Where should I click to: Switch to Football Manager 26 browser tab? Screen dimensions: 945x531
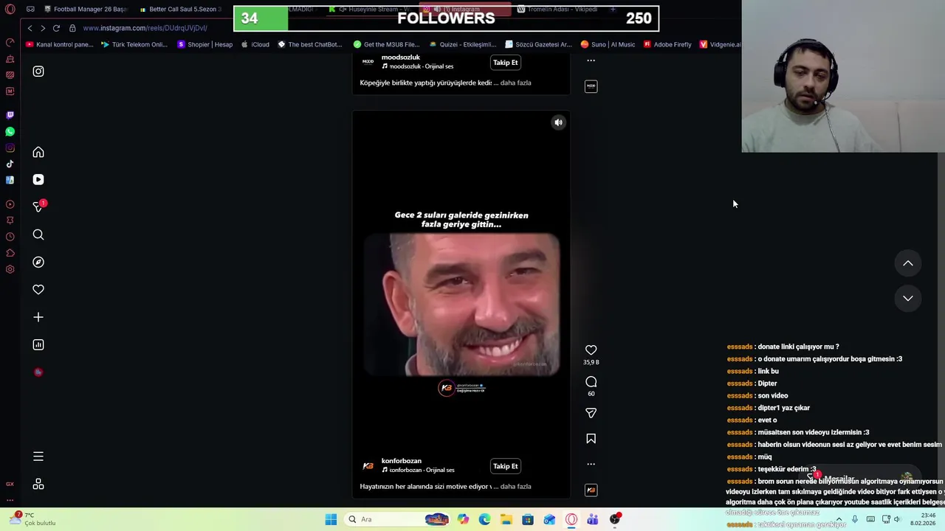(x=86, y=10)
